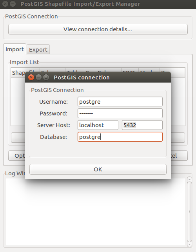Screen dimensions: 196x252
Task: Focus the Password field
Action: [120, 113]
